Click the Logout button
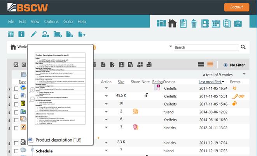 [x=236, y=7]
